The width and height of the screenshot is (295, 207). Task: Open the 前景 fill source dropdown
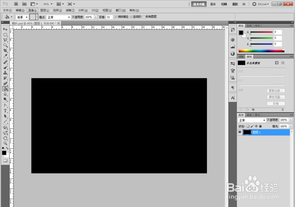point(22,17)
